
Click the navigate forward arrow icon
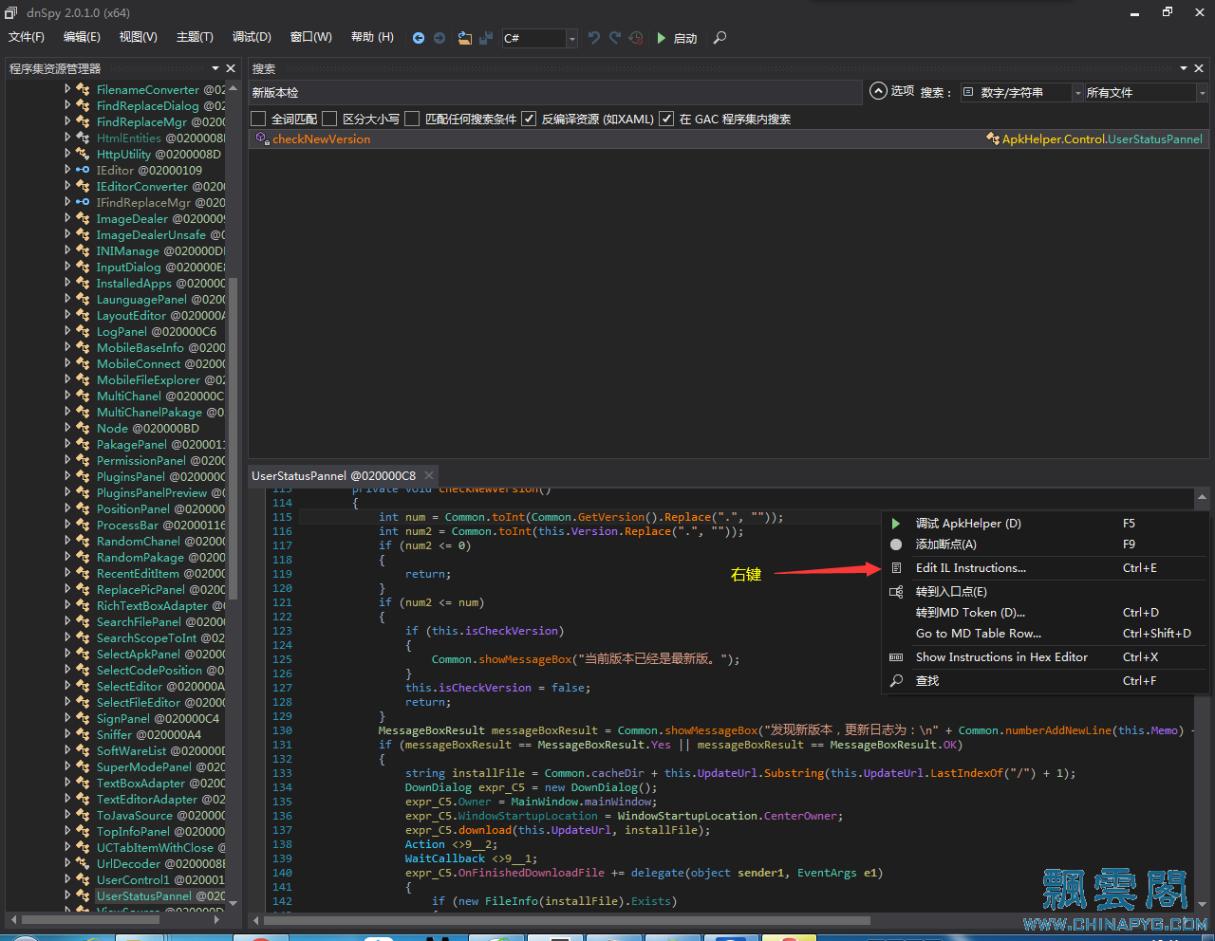439,38
